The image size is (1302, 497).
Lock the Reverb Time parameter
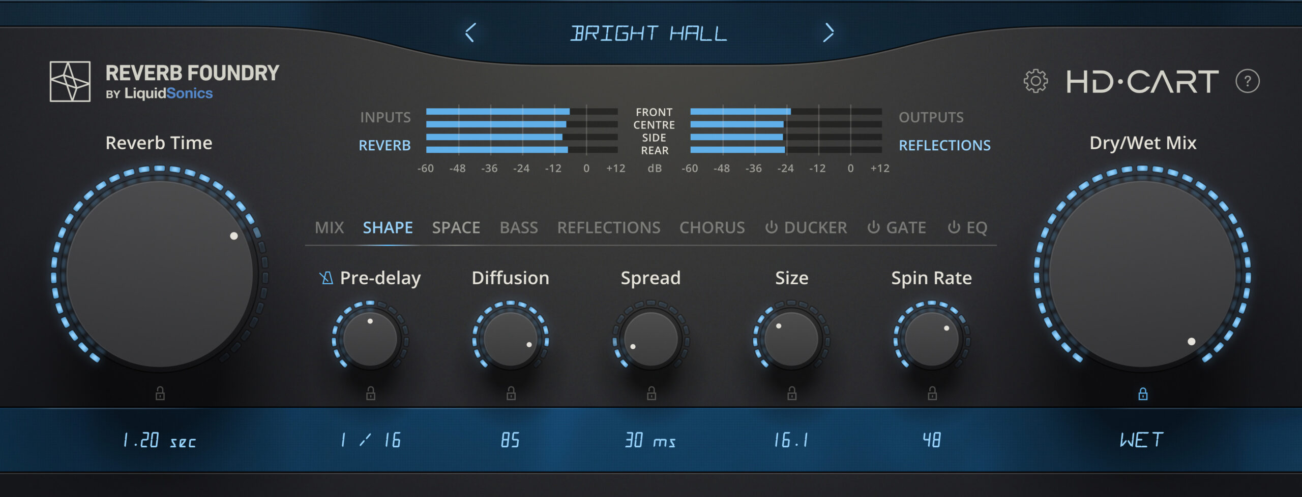(x=160, y=393)
